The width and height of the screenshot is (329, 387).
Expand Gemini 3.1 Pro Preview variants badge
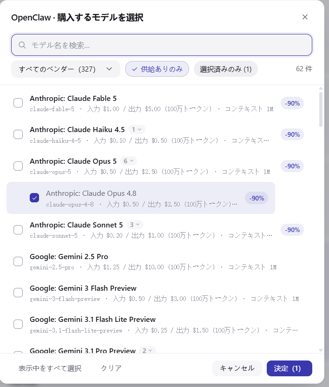click(147, 350)
